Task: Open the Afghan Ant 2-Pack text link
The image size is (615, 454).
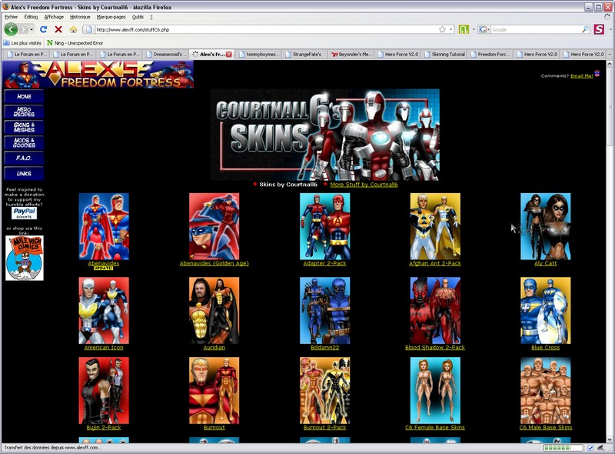Action: (435, 263)
